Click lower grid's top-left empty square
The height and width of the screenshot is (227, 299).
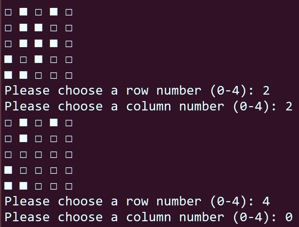pos(8,123)
